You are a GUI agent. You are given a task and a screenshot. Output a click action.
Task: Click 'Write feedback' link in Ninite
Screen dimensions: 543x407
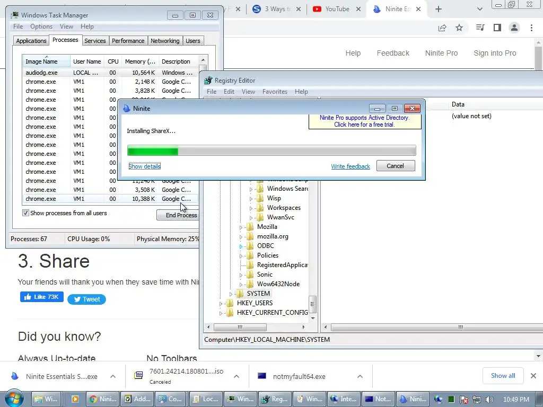(351, 166)
